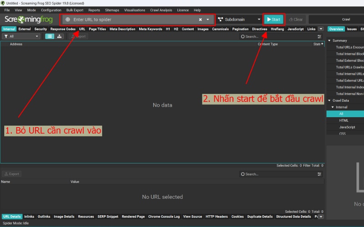Add a column with the plus icon
This screenshot has height=227, width=364.
322,44
